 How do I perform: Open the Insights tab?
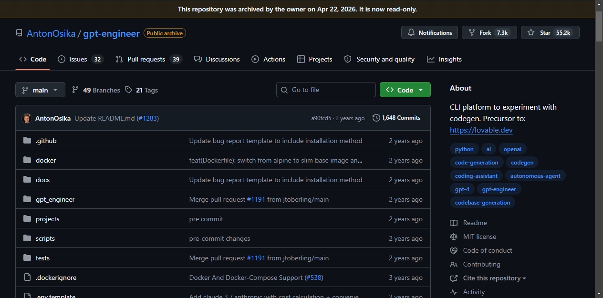pos(444,59)
